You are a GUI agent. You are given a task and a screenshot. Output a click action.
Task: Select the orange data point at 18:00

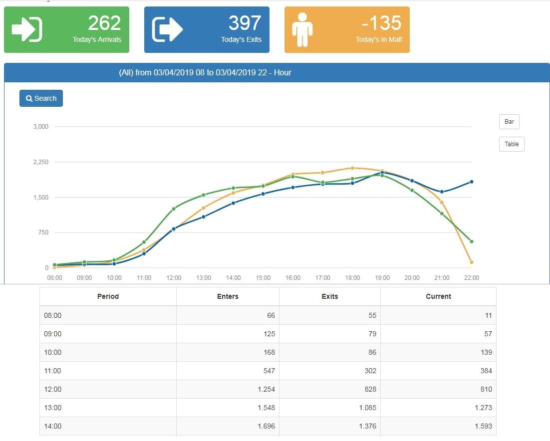click(352, 168)
